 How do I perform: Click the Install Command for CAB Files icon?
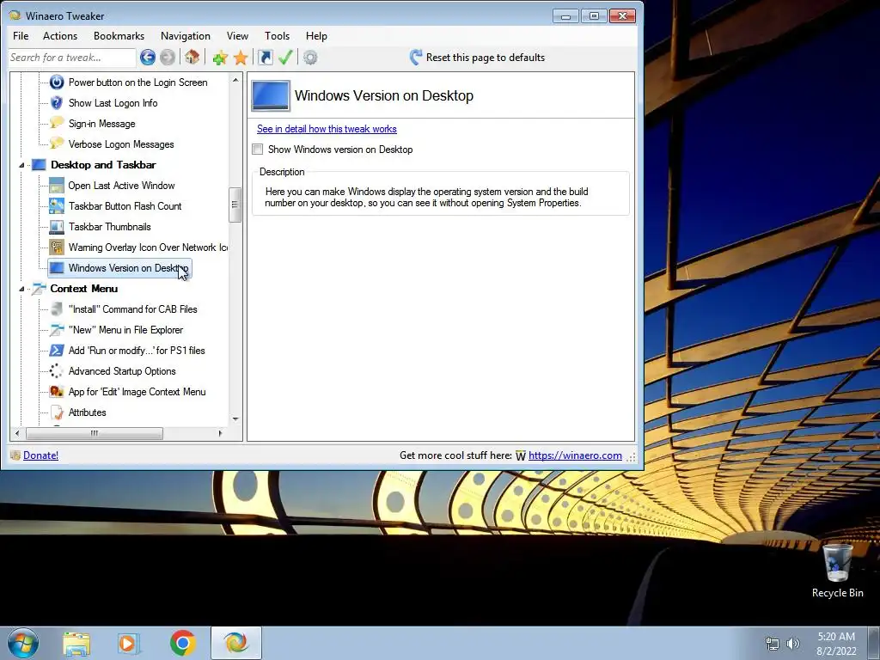[x=57, y=309]
